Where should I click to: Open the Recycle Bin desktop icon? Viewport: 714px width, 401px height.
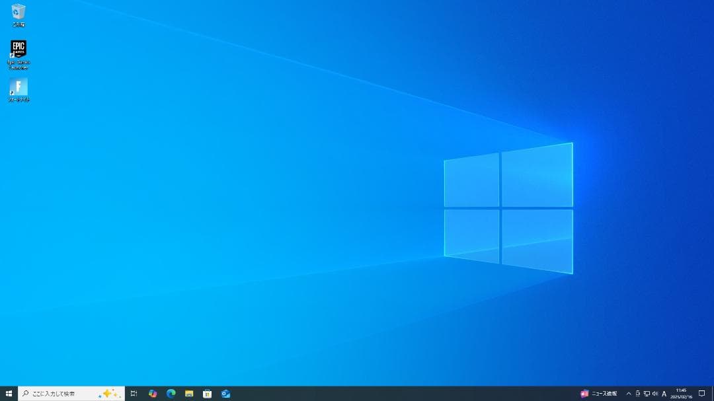19,13
